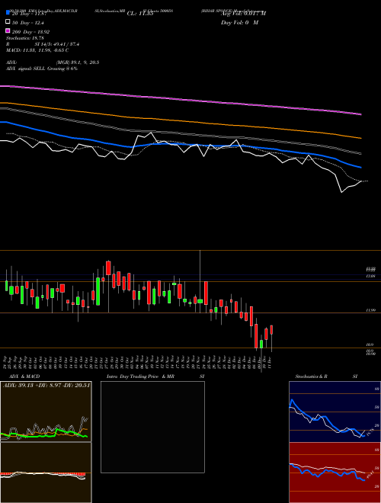381x503 pixels.
Task: Click the ADX 39.13 +DY 8.97 -DY 20.51 header
Action: (46, 385)
